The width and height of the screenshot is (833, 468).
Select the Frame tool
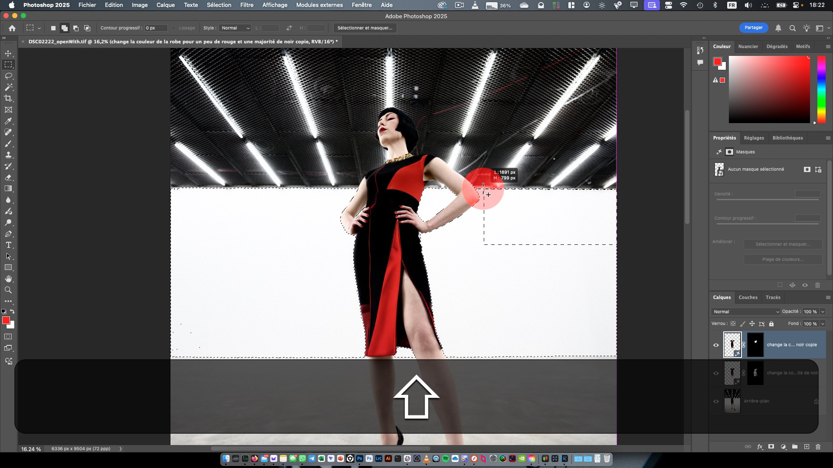click(8, 110)
